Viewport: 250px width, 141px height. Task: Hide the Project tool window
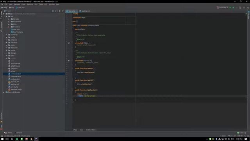pyautogui.click(x=63, y=11)
